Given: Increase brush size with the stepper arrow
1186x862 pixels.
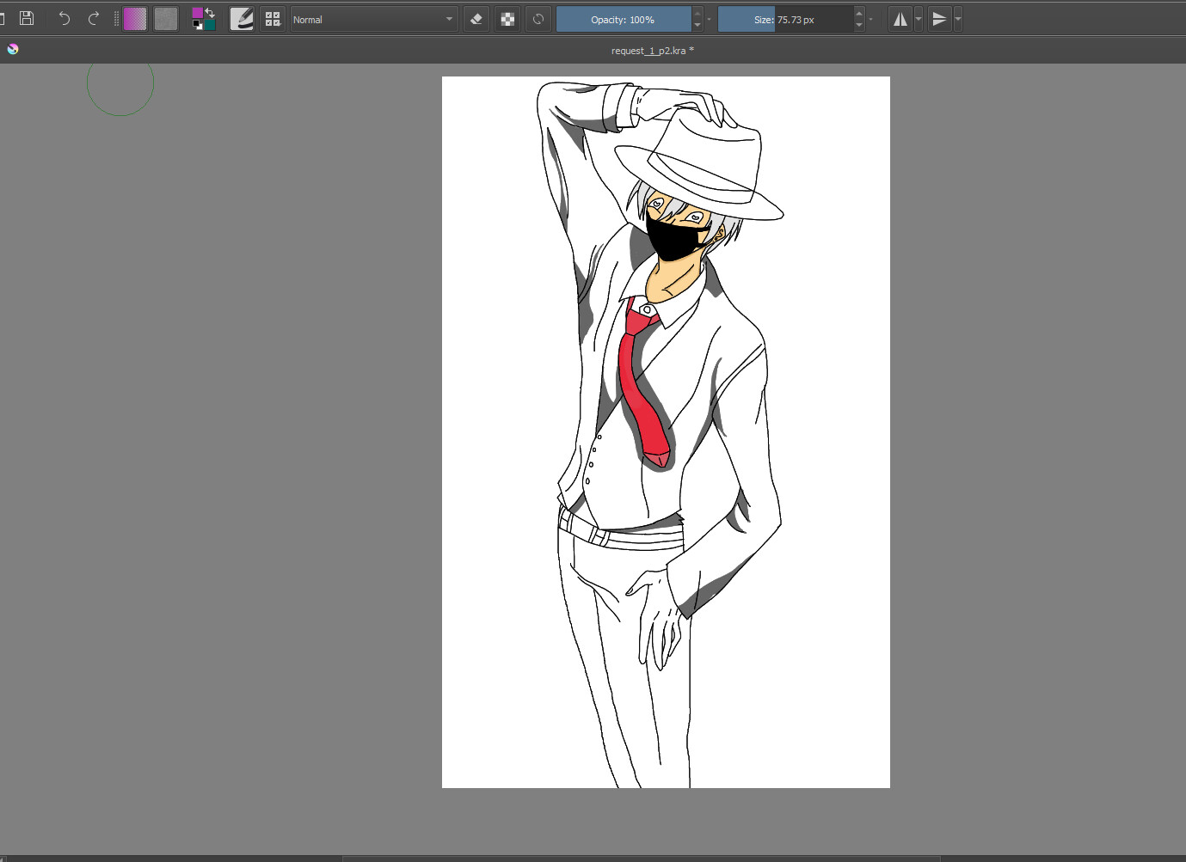Looking at the screenshot, I should 857,14.
